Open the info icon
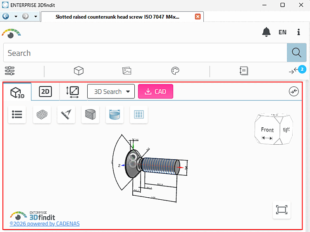310x232 pixels. point(298,32)
